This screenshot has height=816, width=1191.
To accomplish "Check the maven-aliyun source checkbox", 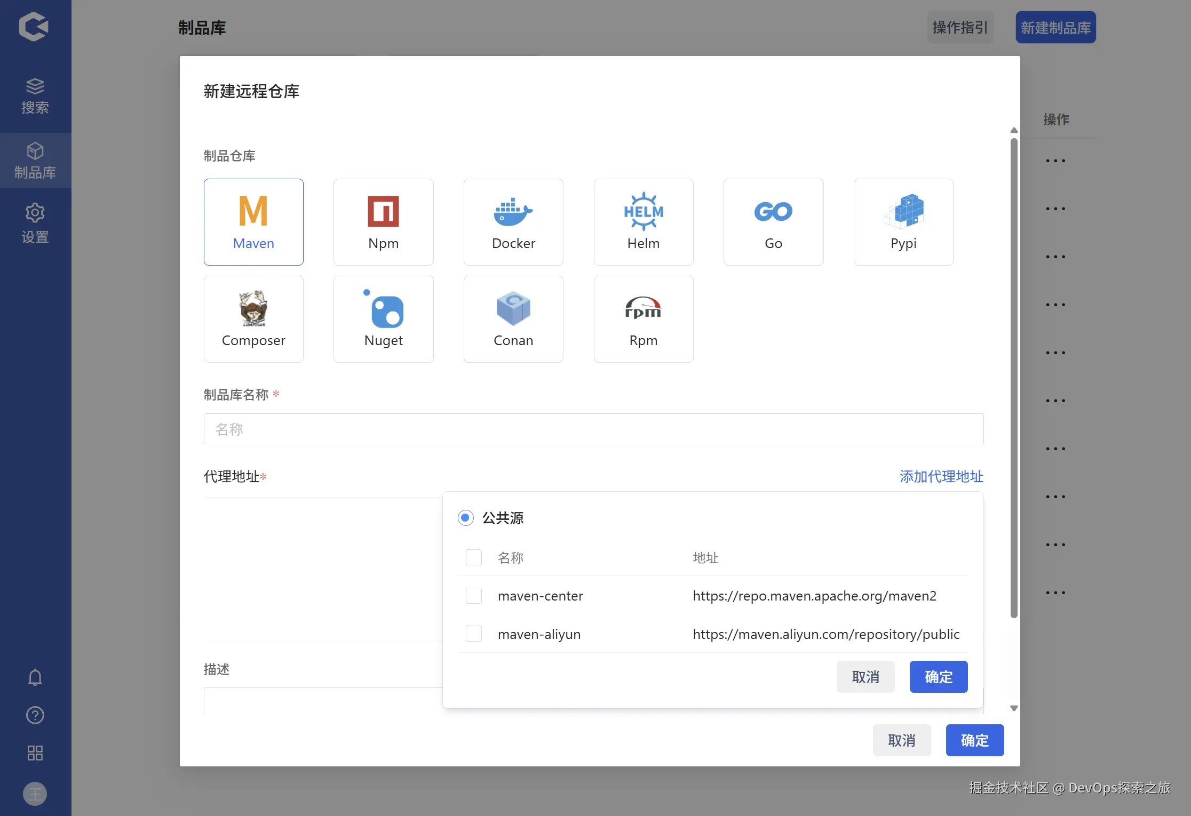I will point(473,634).
